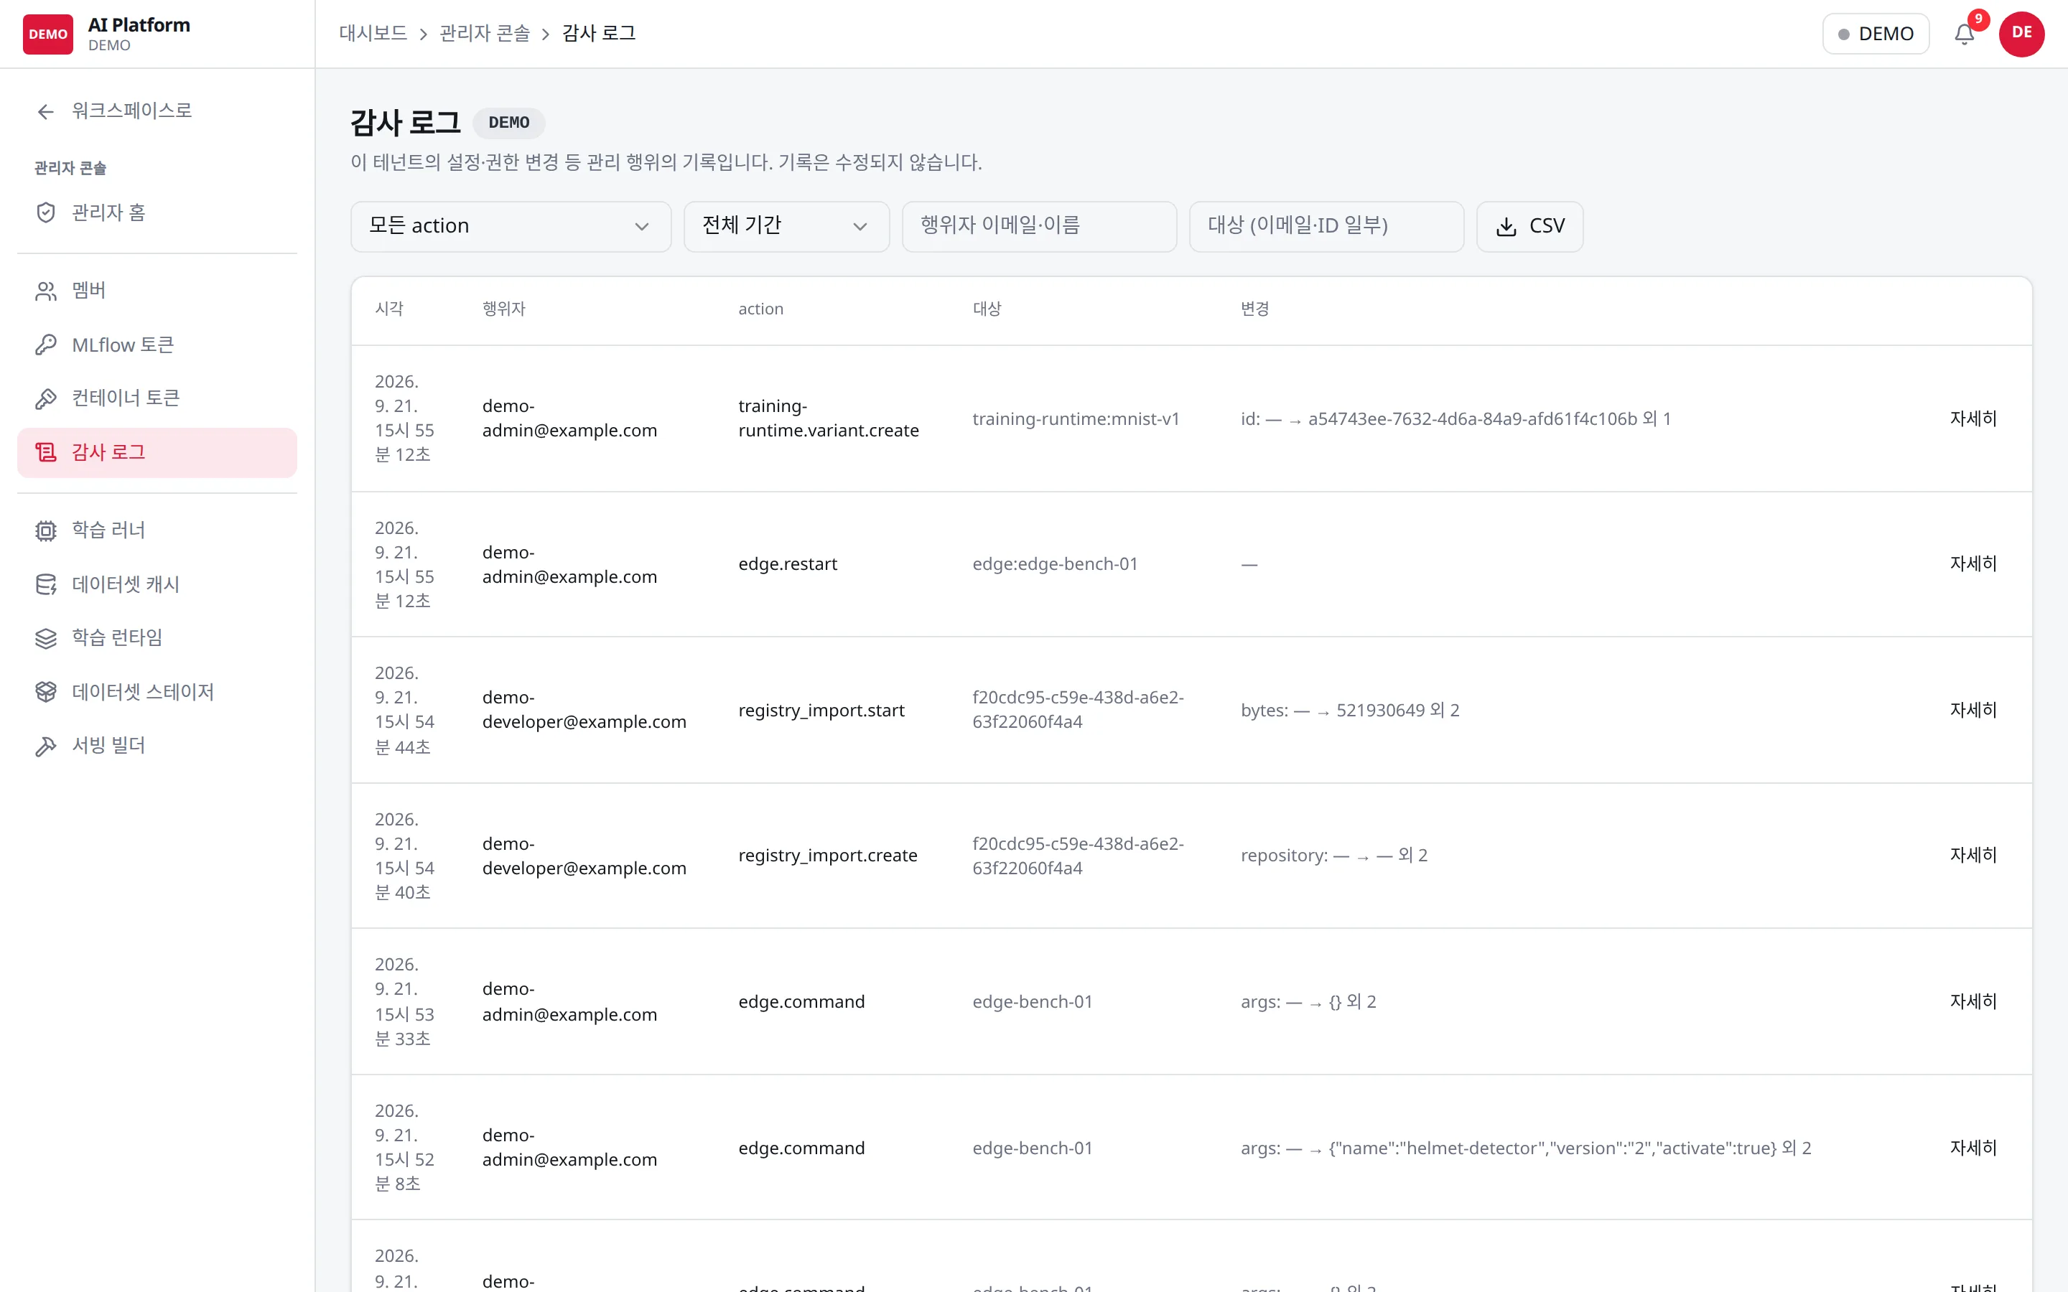Click the download icon on CSV button
Viewport: 2068px width, 1292px height.
coord(1506,226)
